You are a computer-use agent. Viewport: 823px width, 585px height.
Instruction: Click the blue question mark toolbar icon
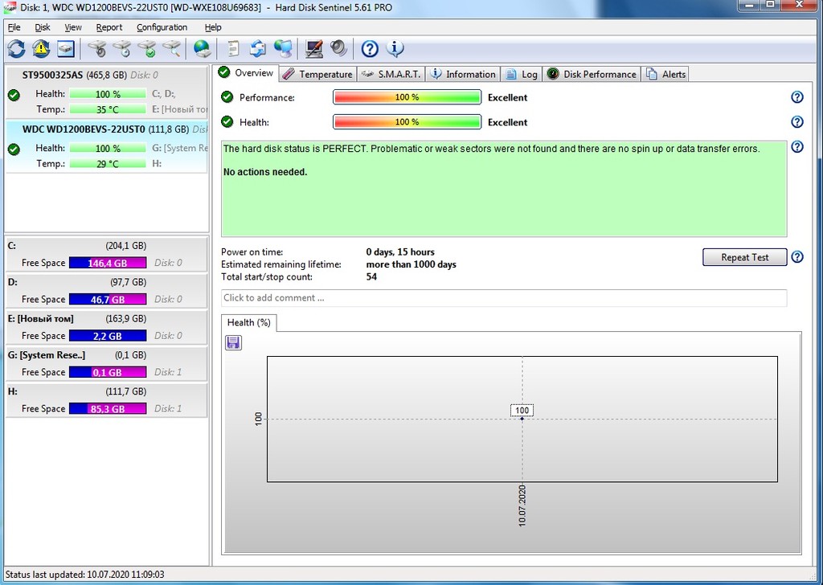tap(370, 49)
